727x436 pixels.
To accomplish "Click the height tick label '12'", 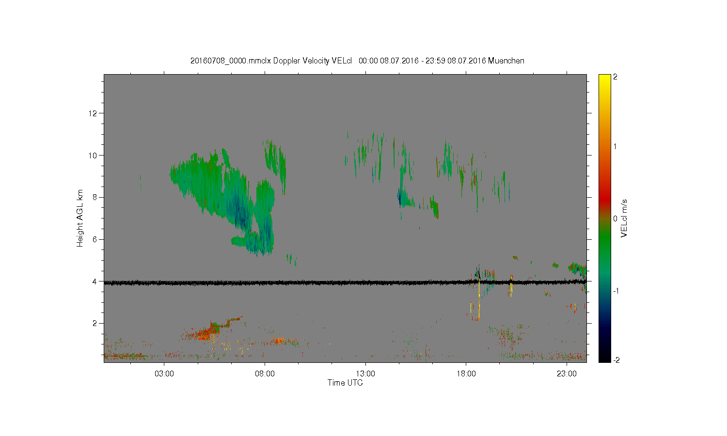I will tap(94, 113).
